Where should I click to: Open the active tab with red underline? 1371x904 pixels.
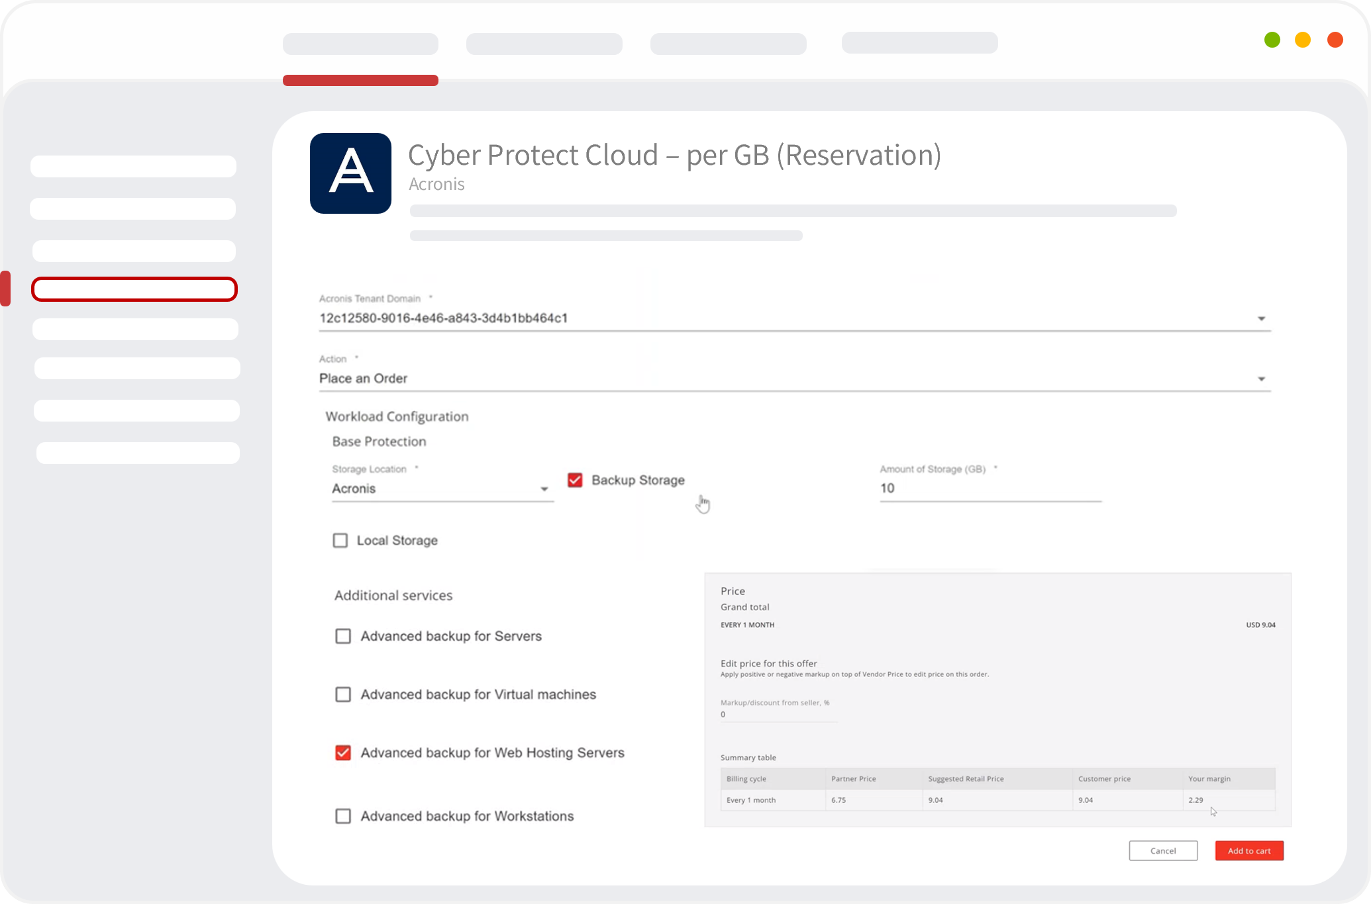pos(360,44)
